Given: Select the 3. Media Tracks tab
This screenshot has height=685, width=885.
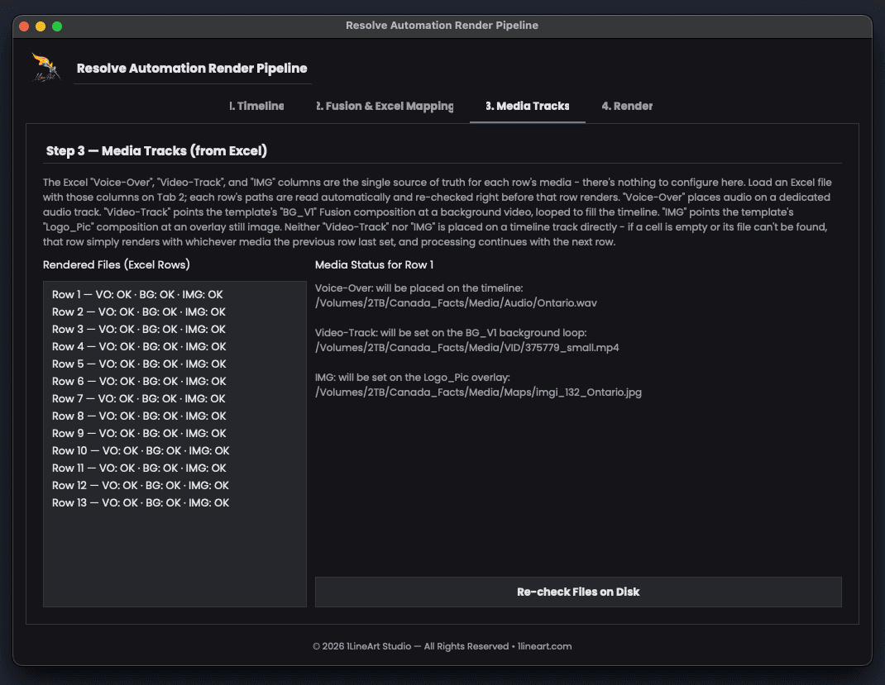Looking at the screenshot, I should 527,106.
